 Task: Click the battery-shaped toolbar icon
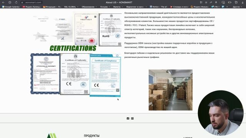click(229, 3)
